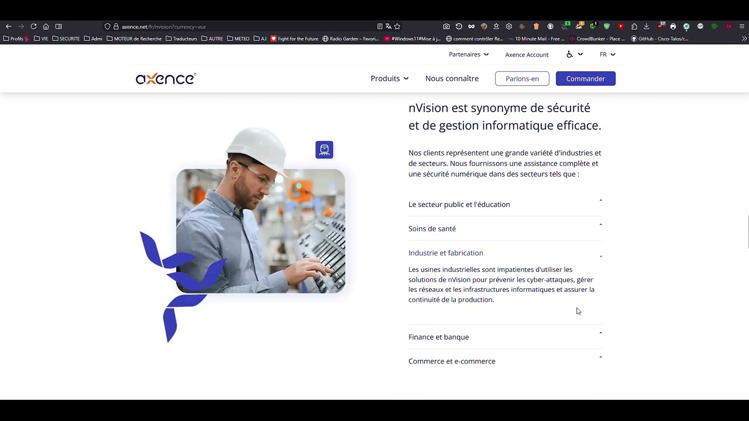Toggle reader view in address bar
Viewport: 749px width, 421px height.
tap(380, 26)
